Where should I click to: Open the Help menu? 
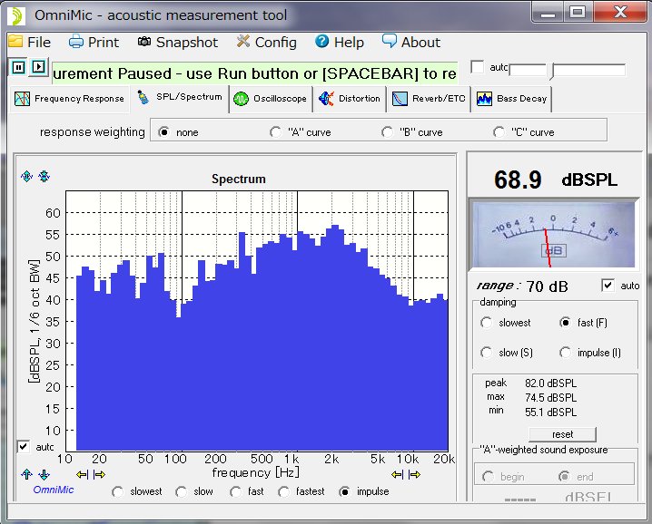click(339, 42)
